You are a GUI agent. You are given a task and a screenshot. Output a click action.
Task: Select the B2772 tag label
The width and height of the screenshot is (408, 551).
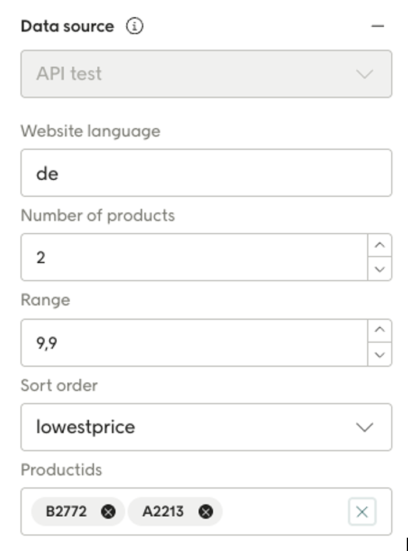coord(66,512)
